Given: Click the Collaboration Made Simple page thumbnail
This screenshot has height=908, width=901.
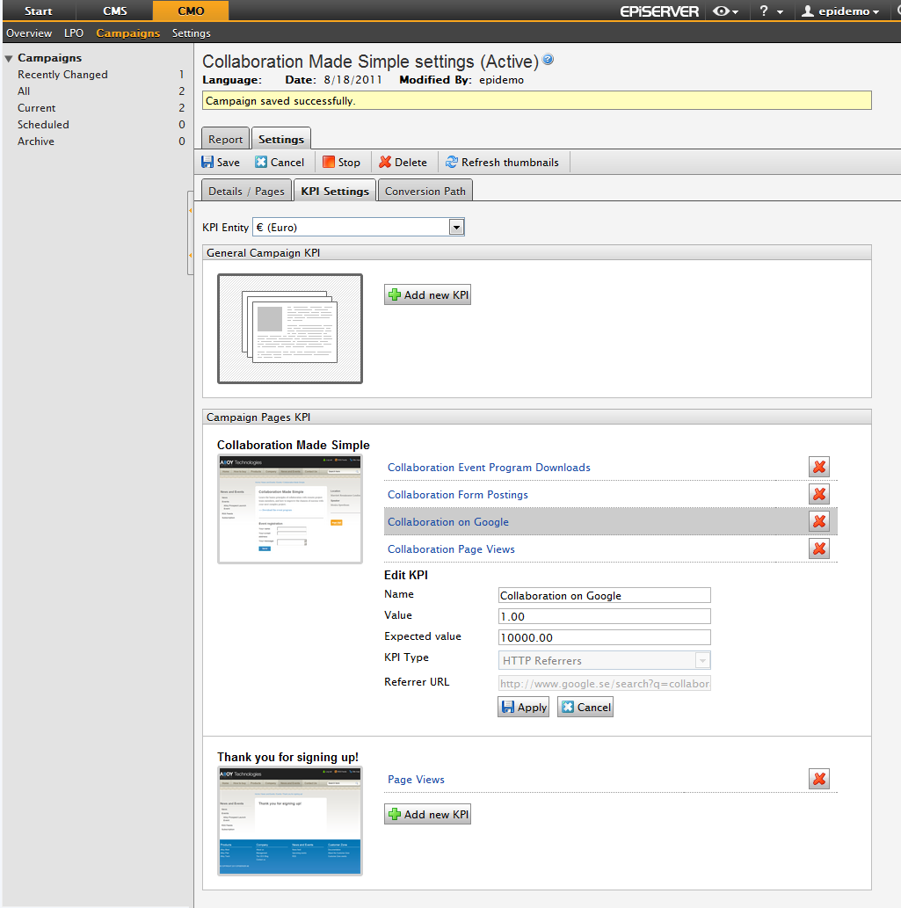Looking at the screenshot, I should (290, 508).
